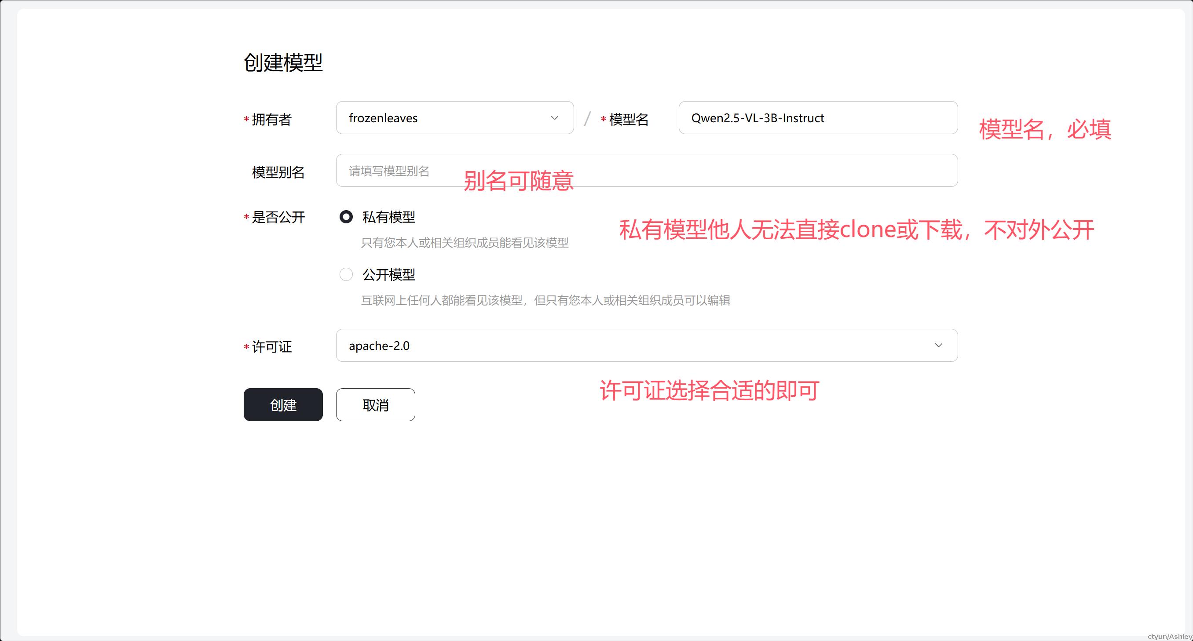Click the 公开模型 option label text
This screenshot has height=641, width=1193.
388,275
